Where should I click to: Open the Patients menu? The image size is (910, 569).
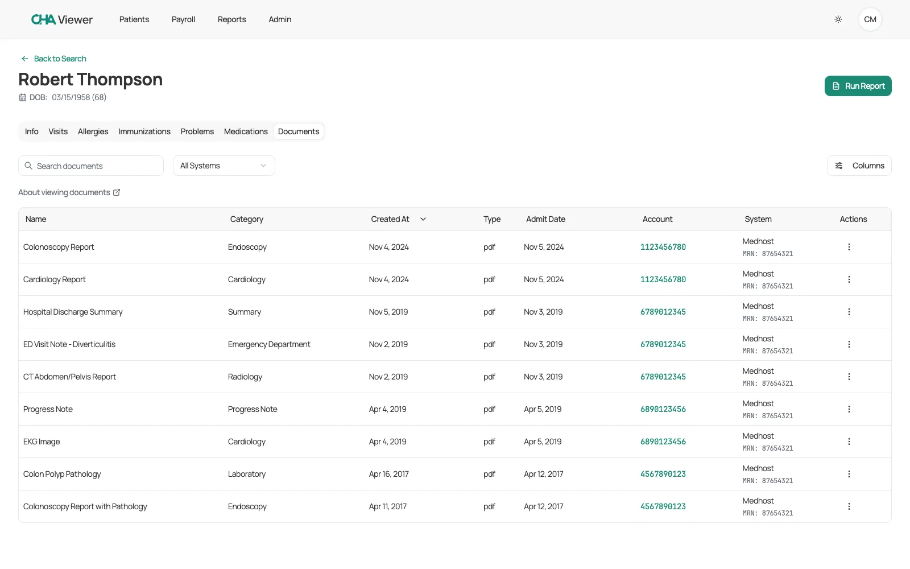click(134, 19)
